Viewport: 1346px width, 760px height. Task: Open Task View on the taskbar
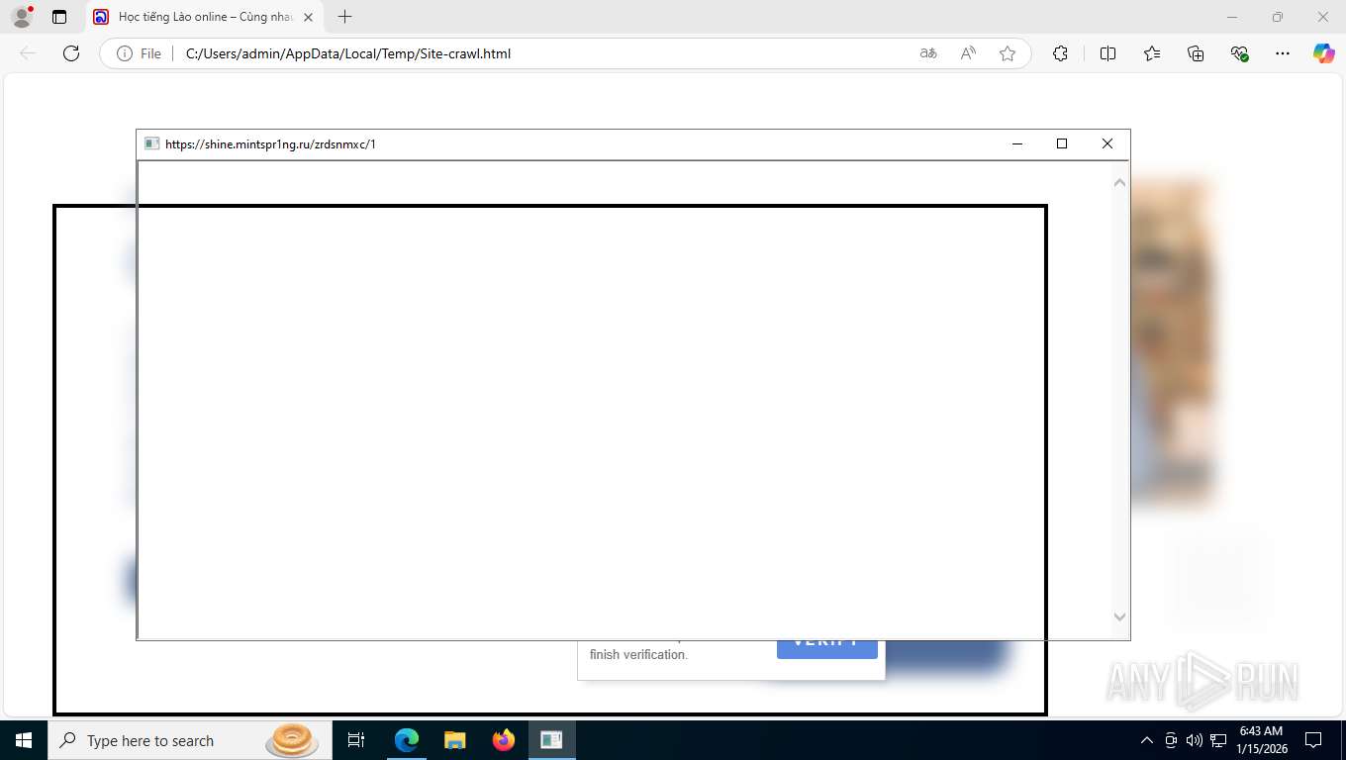(356, 740)
